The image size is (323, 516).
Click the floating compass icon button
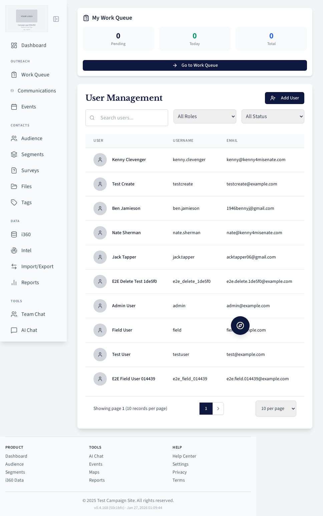pyautogui.click(x=240, y=326)
